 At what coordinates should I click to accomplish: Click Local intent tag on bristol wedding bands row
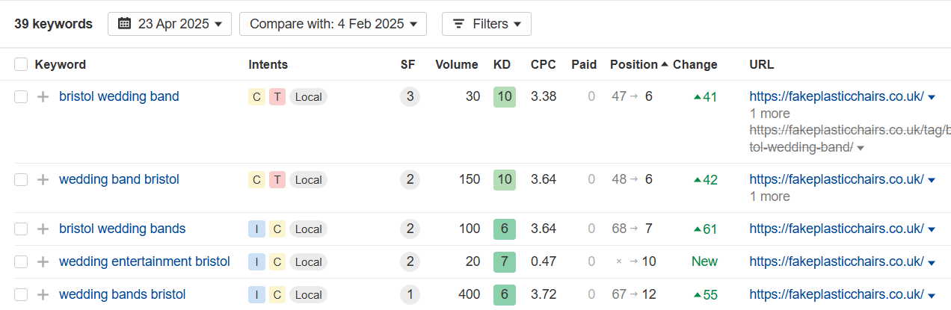point(308,229)
